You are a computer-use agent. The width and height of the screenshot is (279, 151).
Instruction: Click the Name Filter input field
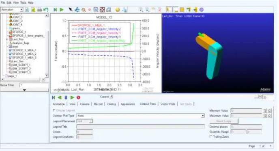[x=34, y=85]
